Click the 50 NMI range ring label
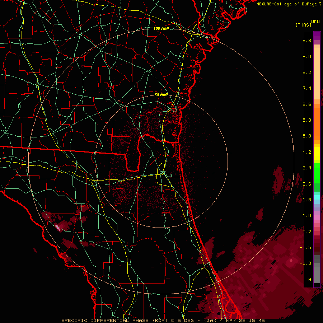The width and height of the screenshot is (323, 323). [161, 95]
